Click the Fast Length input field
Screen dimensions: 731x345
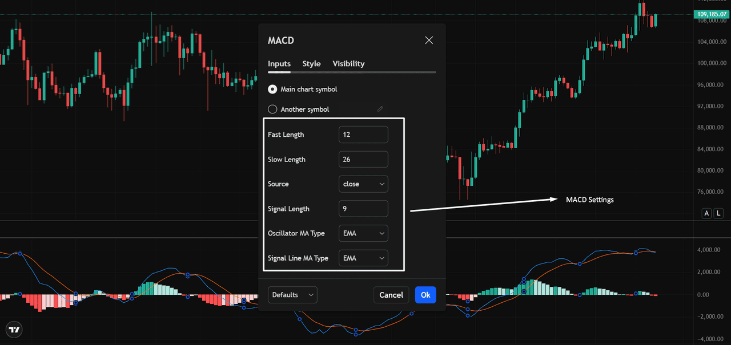pos(363,135)
